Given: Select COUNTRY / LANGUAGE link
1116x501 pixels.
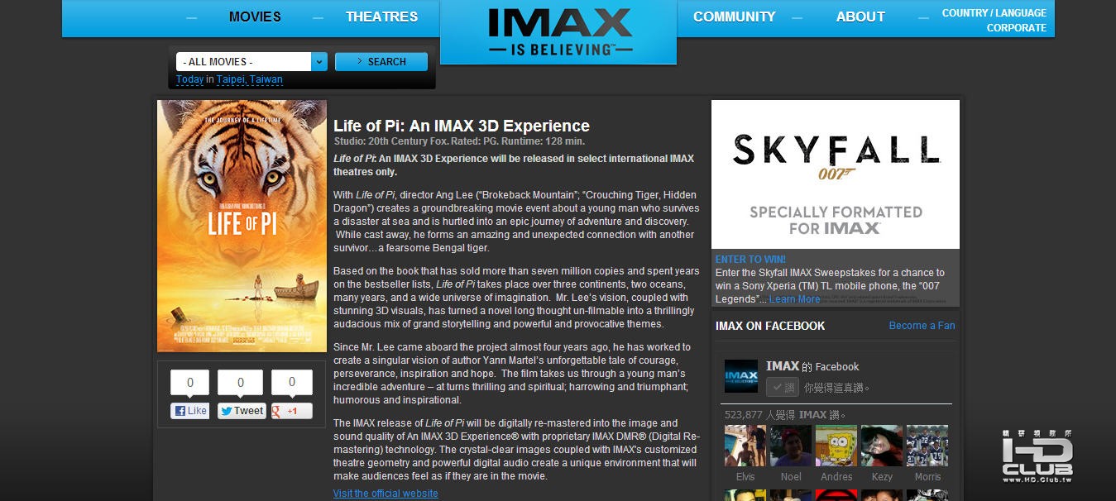Looking at the screenshot, I should click(994, 12).
